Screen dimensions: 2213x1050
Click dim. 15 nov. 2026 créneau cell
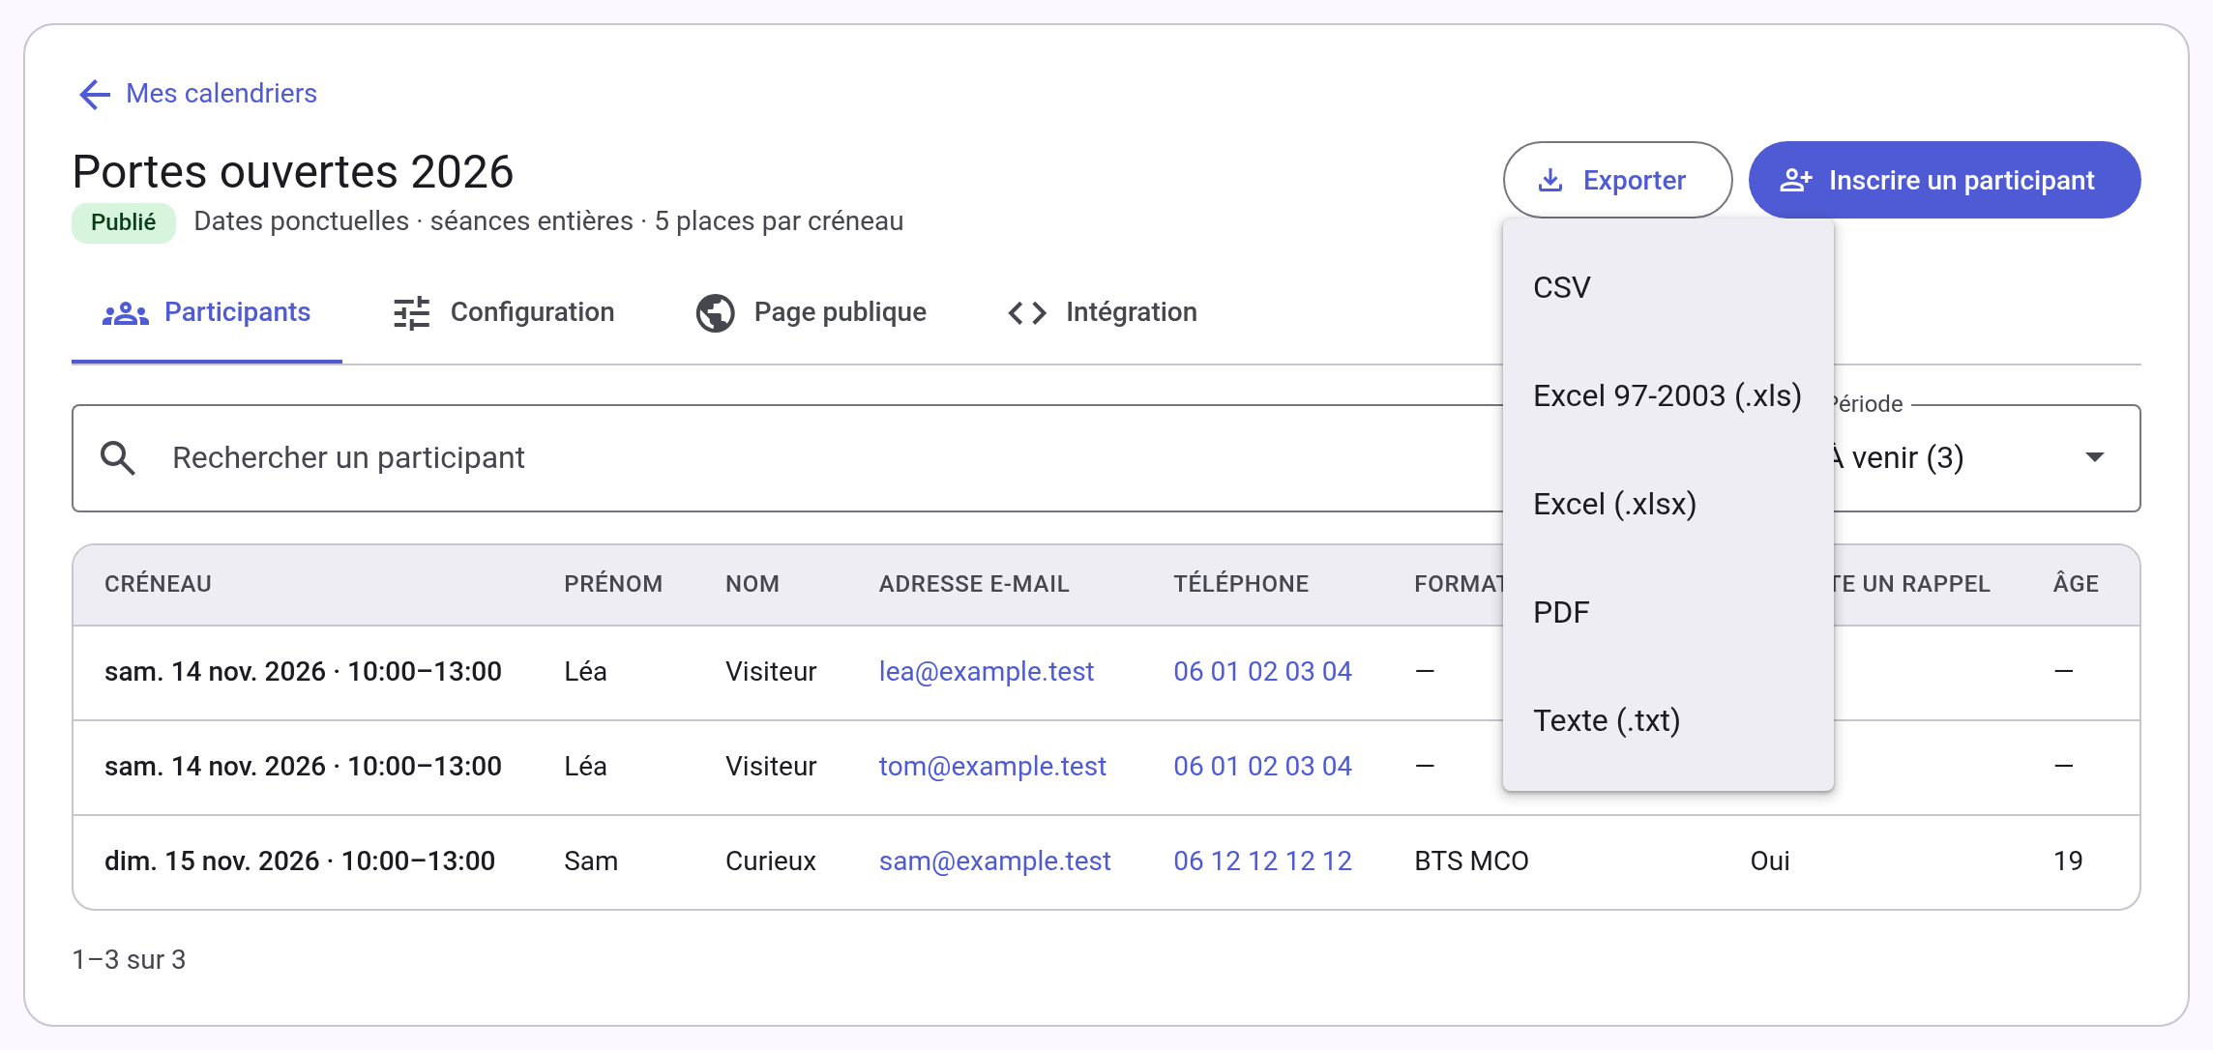click(300, 861)
